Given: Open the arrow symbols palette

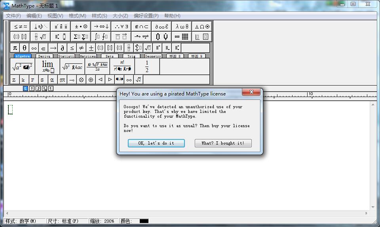Looking at the screenshot, I should pyautogui.click(x=101, y=27).
